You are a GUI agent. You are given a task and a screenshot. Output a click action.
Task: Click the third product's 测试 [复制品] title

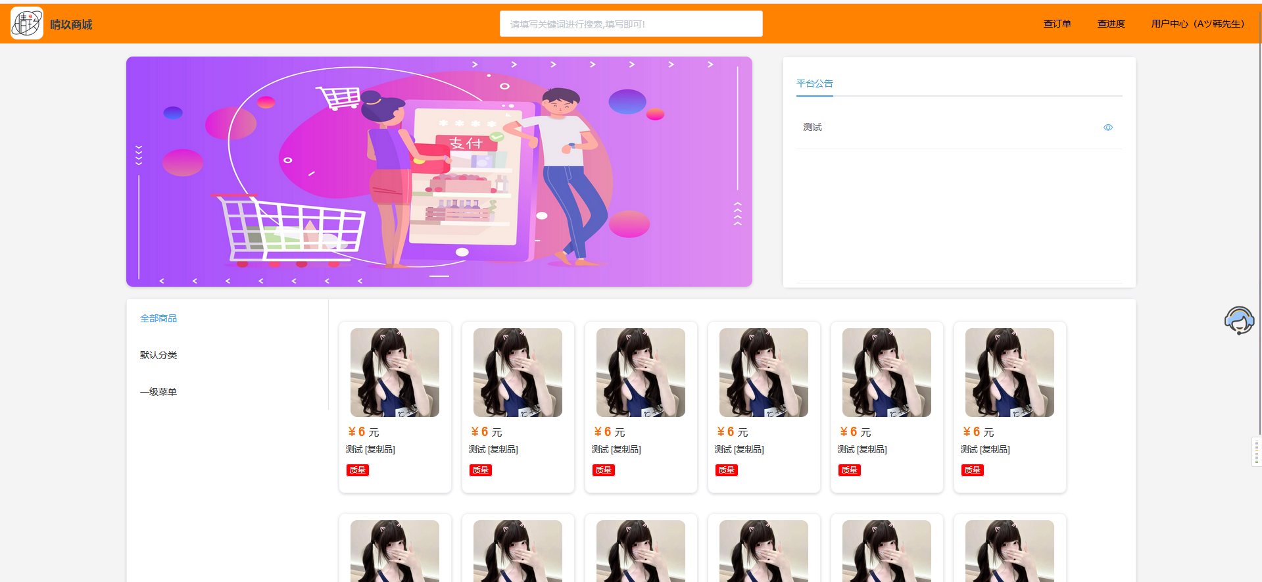coord(616,450)
